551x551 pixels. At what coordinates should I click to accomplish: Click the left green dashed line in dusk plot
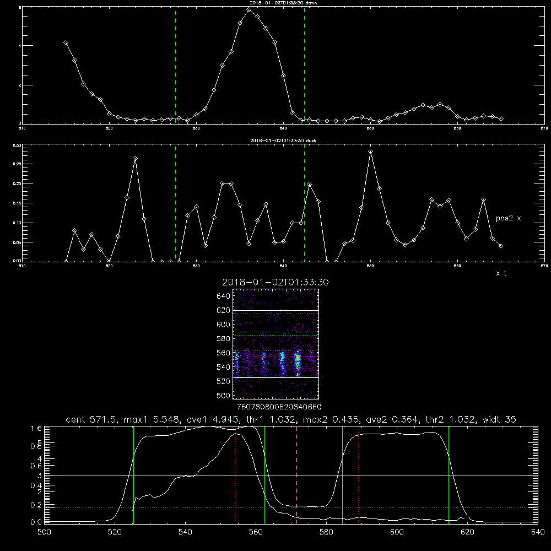(175, 203)
